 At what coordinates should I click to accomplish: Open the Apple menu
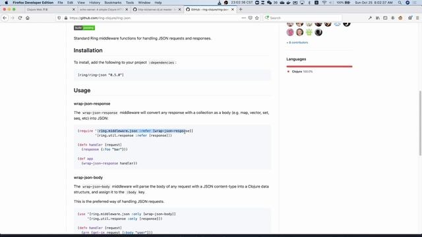tap(6, 3)
